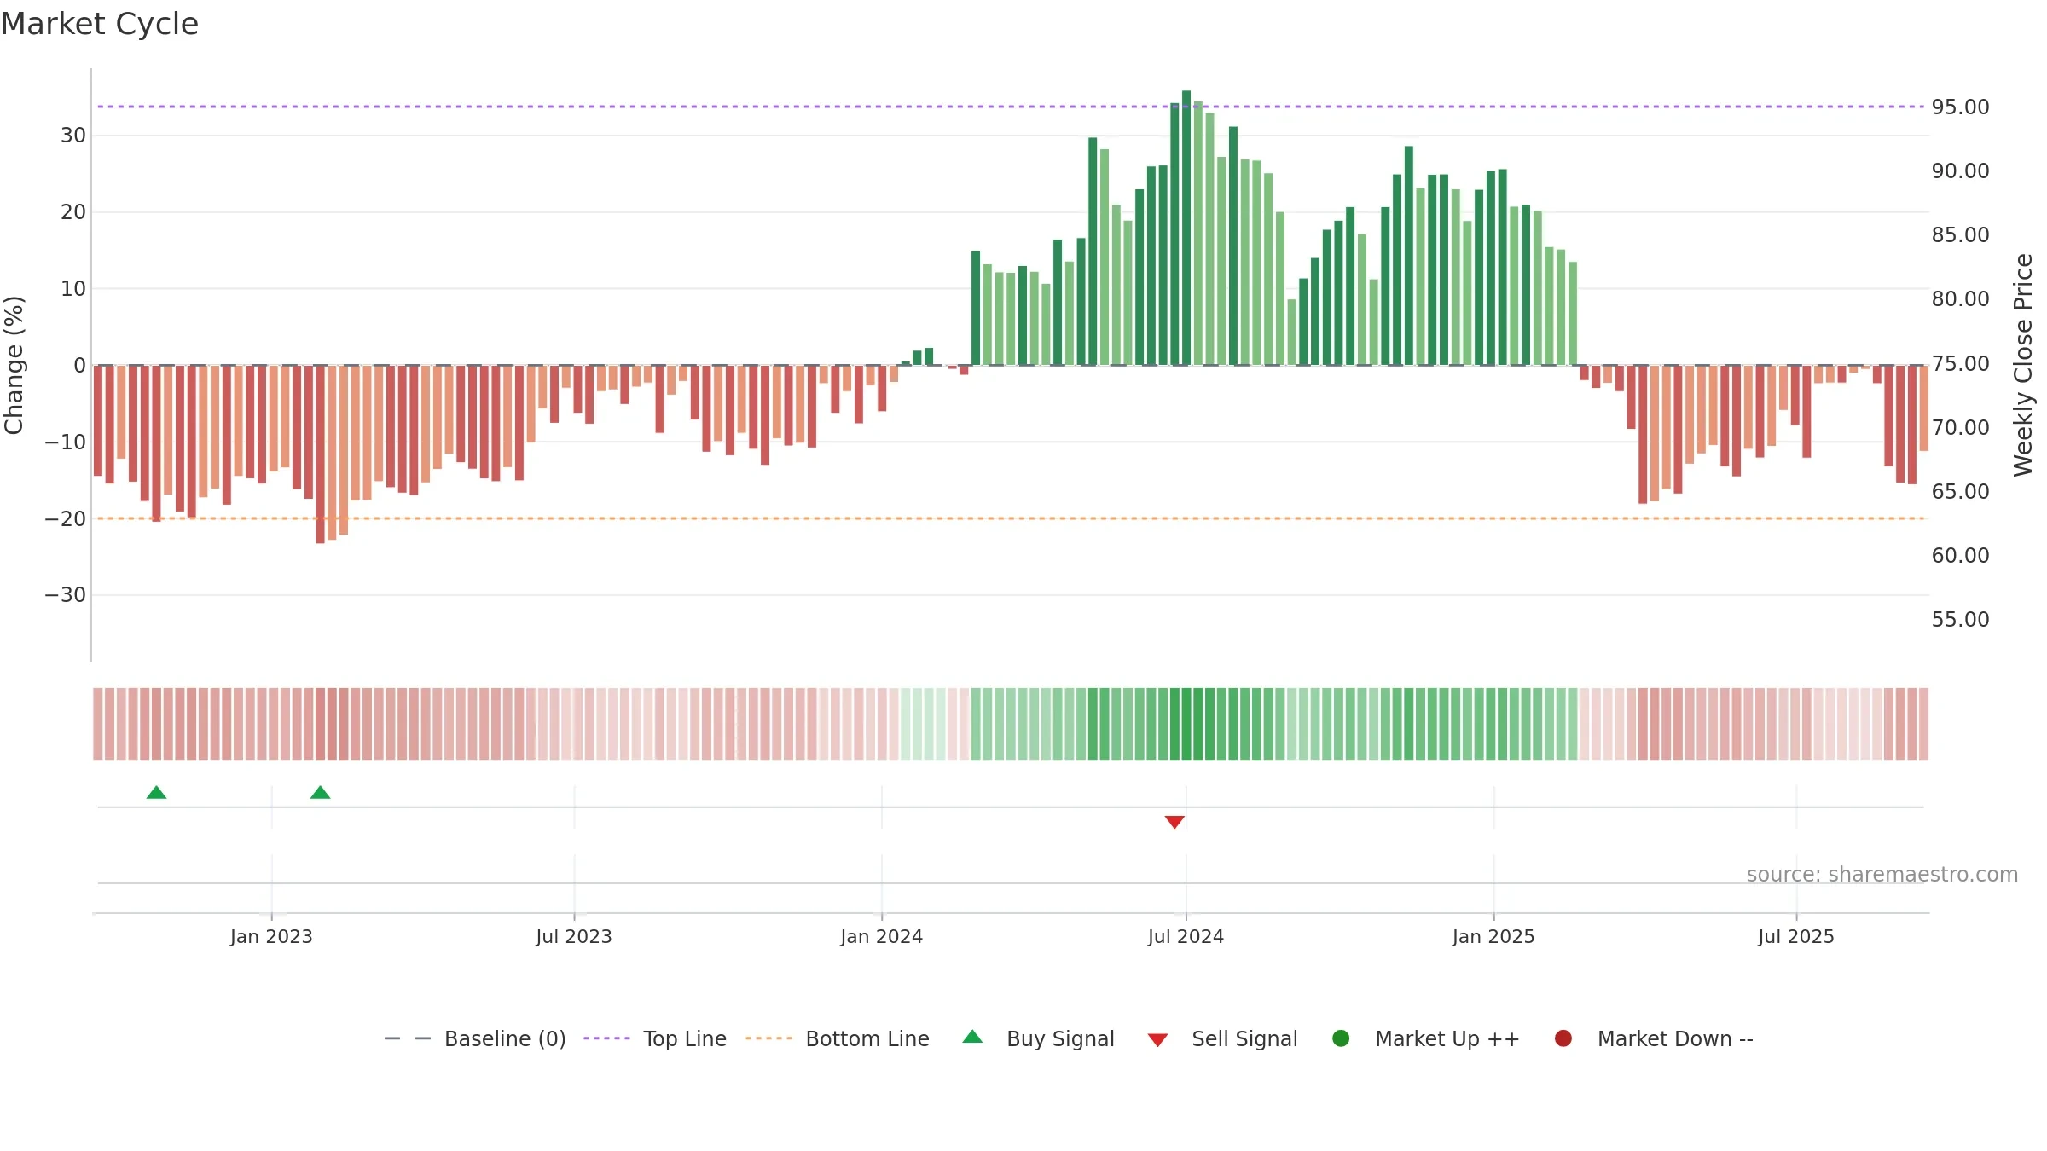Click the 55.00 price axis label
2047x1151 pixels.
coord(1960,620)
